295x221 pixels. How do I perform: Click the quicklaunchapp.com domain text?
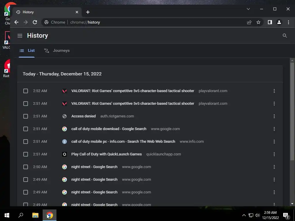pyautogui.click(x=164, y=154)
